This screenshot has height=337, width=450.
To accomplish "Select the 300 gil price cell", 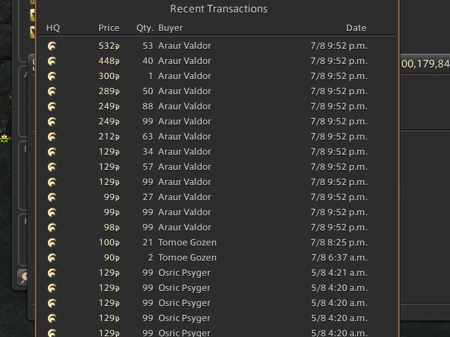I will pyautogui.click(x=109, y=76).
